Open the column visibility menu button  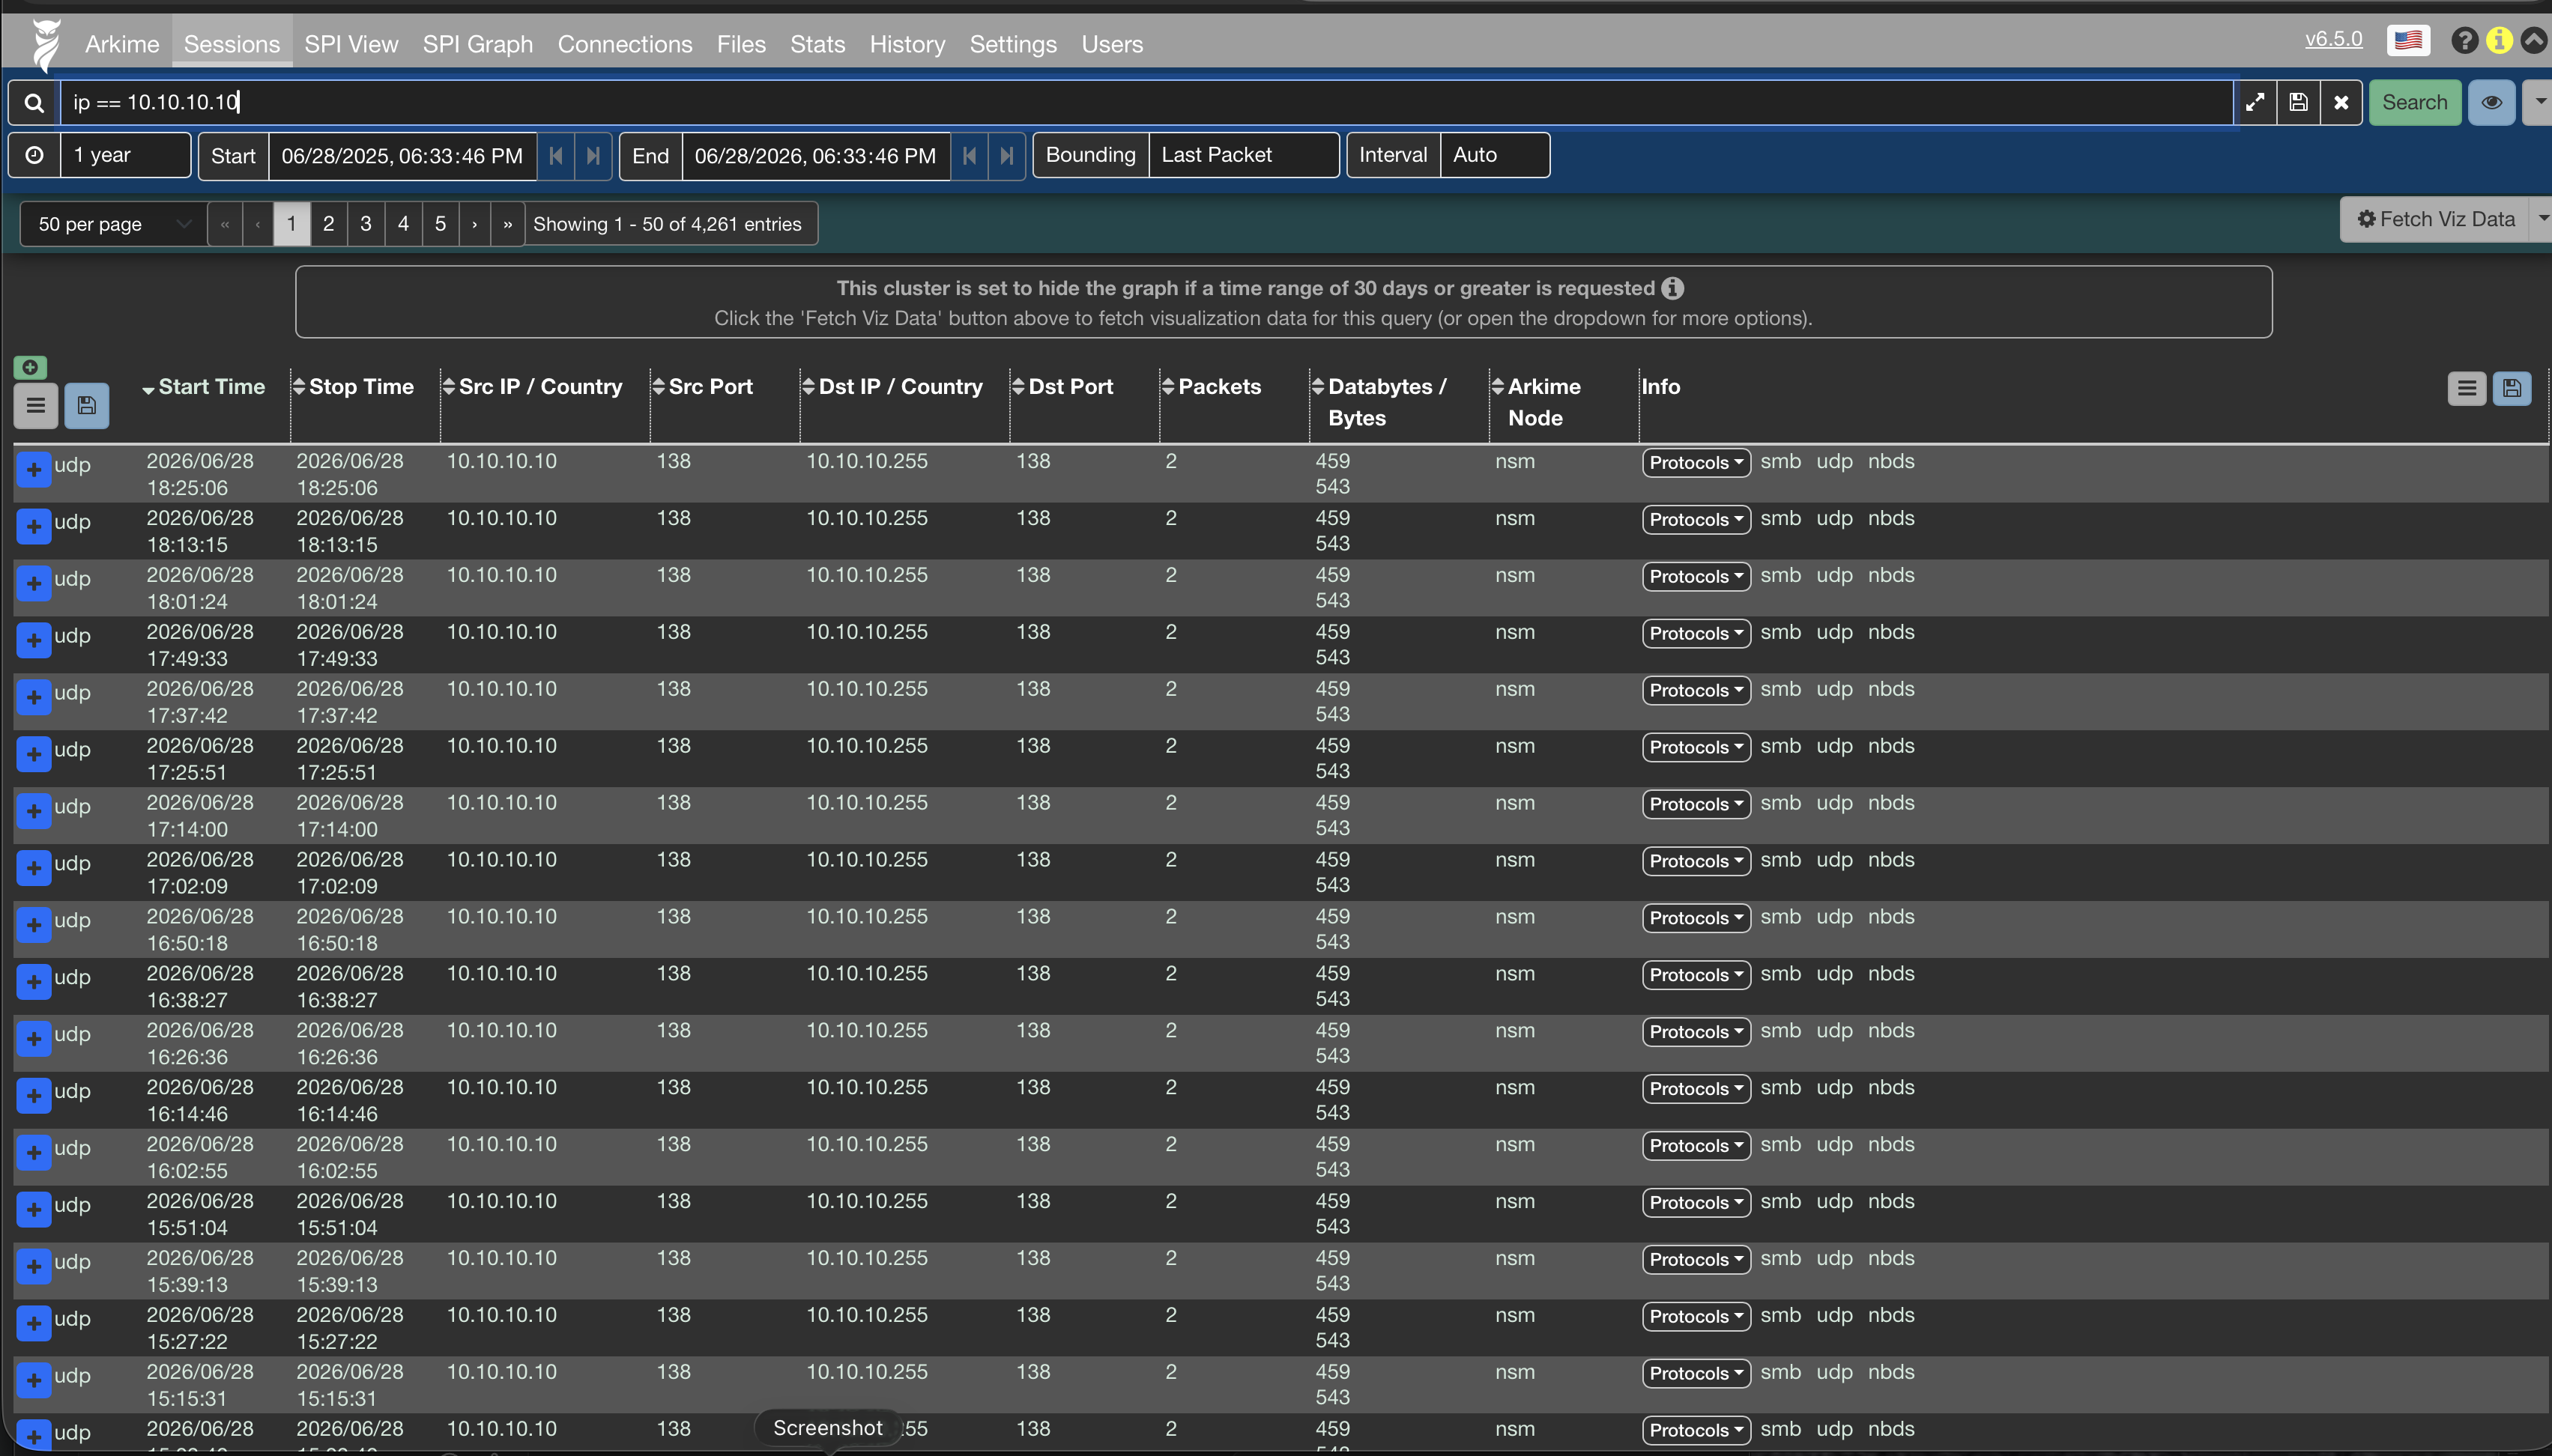[x=36, y=405]
